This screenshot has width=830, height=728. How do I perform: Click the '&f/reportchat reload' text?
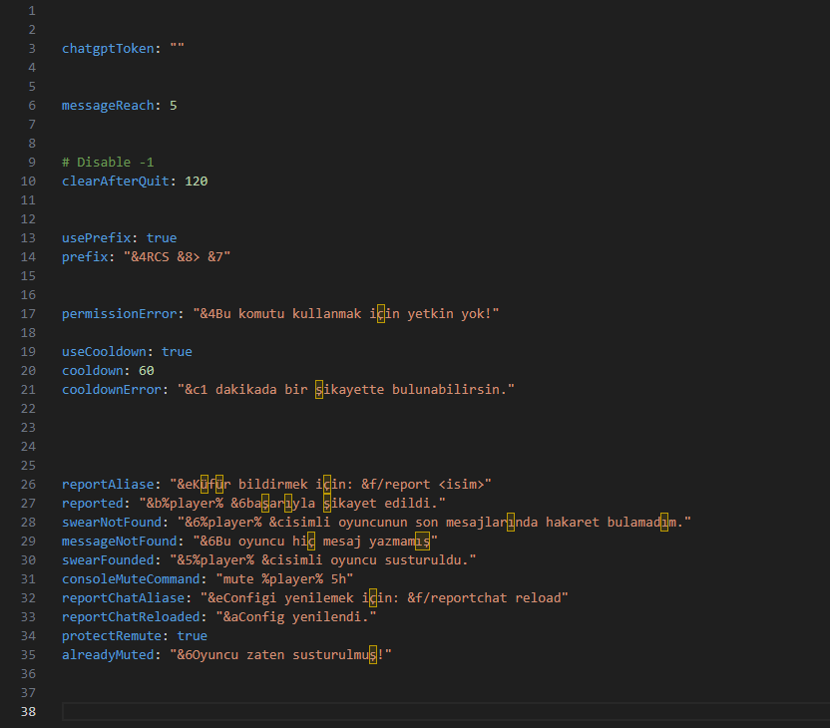484,598
